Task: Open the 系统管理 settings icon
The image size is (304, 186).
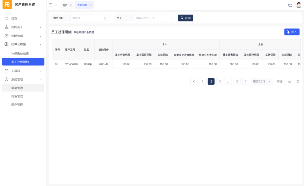Action: click(7, 79)
